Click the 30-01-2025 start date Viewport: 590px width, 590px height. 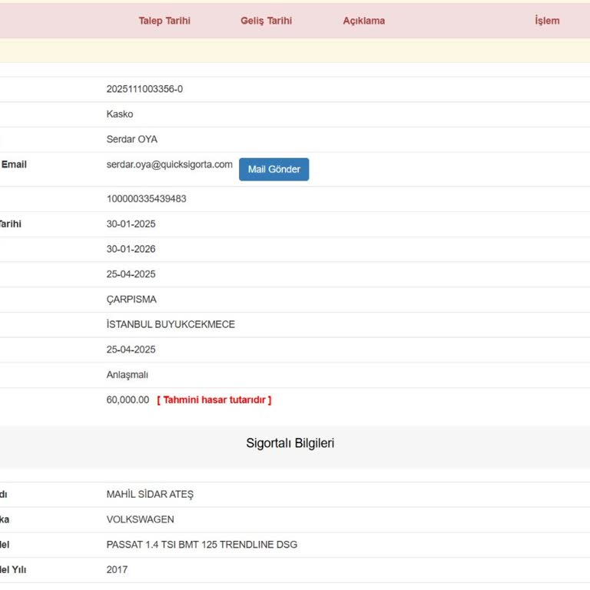coord(131,224)
